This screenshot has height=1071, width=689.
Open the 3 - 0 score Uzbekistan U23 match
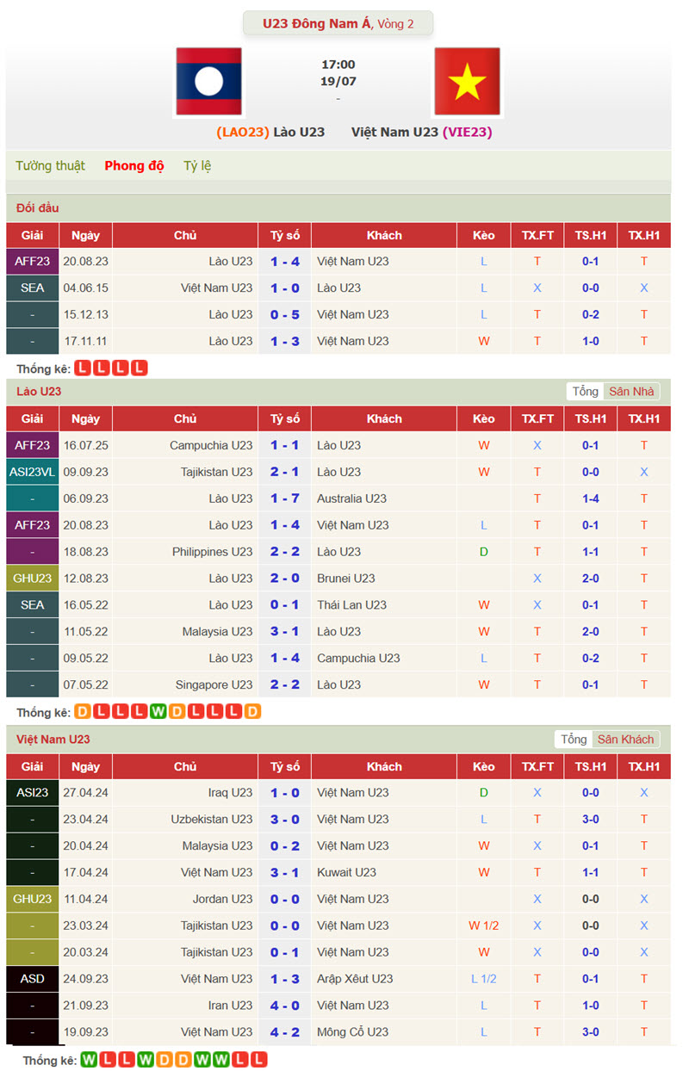[x=285, y=820]
